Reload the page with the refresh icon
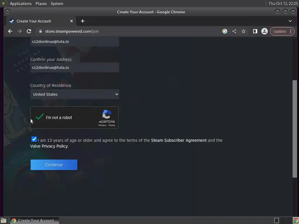This screenshot has height=224, width=299. 29,31
